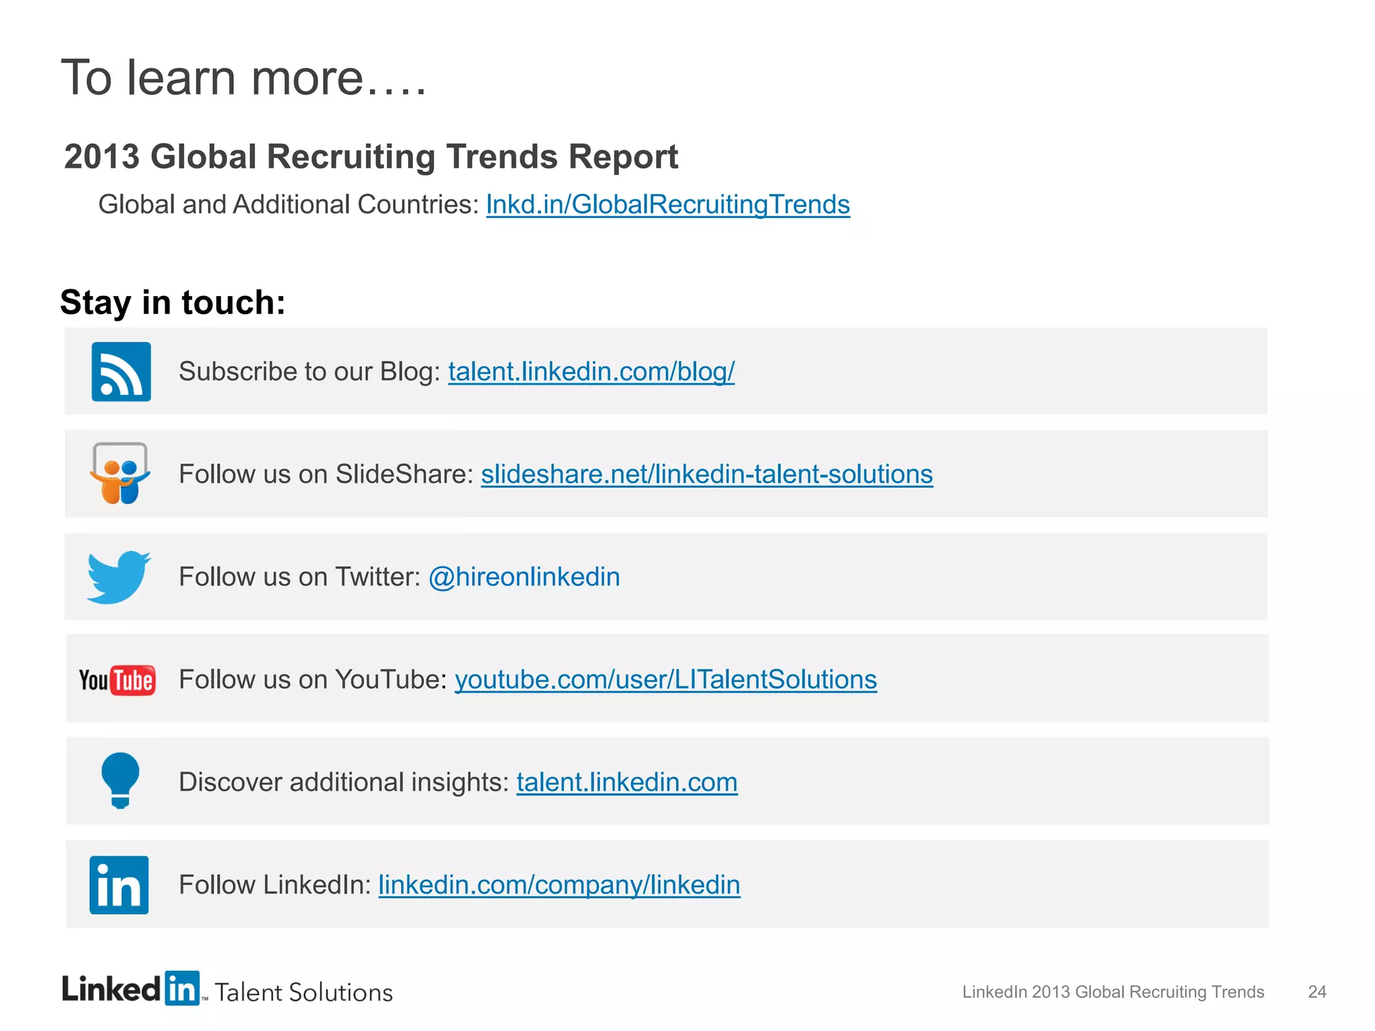The height and width of the screenshot is (1031, 1375).
Task: Click the RSS feed blog icon
Action: pos(121,371)
